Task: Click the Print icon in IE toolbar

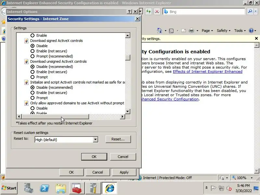Action: pos(191,31)
